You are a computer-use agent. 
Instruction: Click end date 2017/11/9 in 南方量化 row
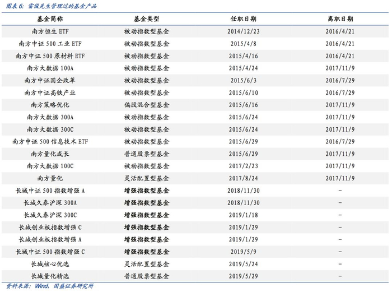(340, 178)
